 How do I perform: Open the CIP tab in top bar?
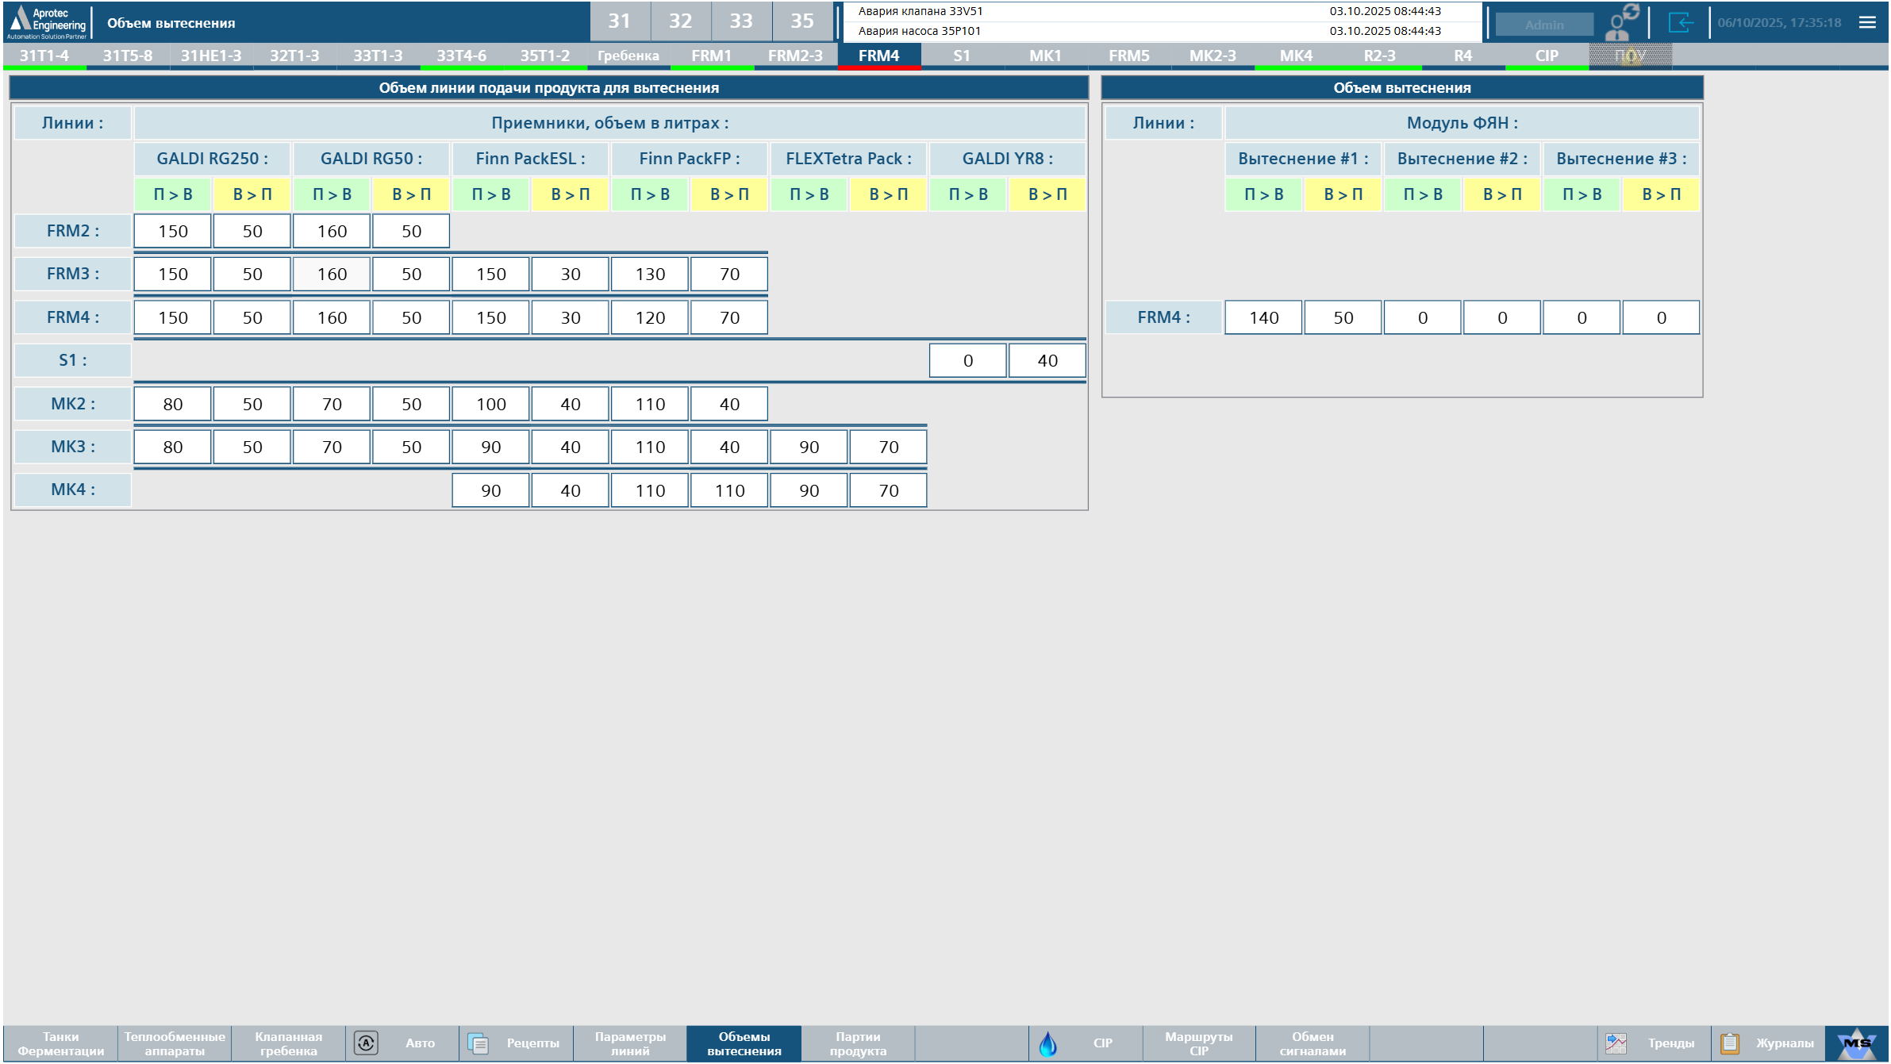point(1546,56)
